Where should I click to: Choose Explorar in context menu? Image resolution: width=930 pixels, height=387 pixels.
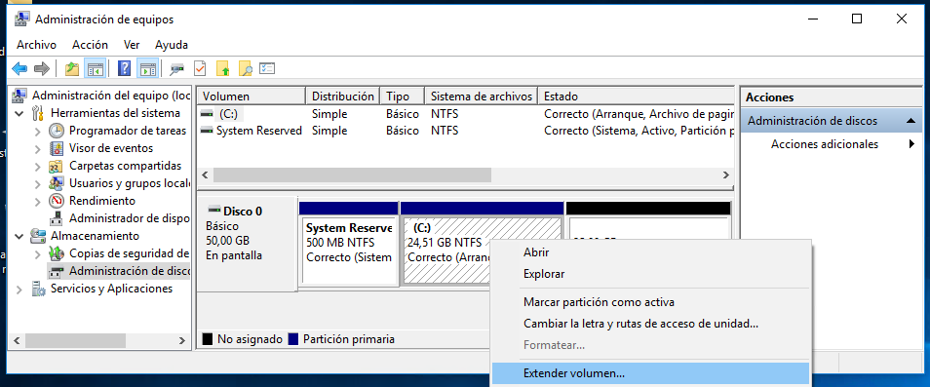(x=650, y=274)
